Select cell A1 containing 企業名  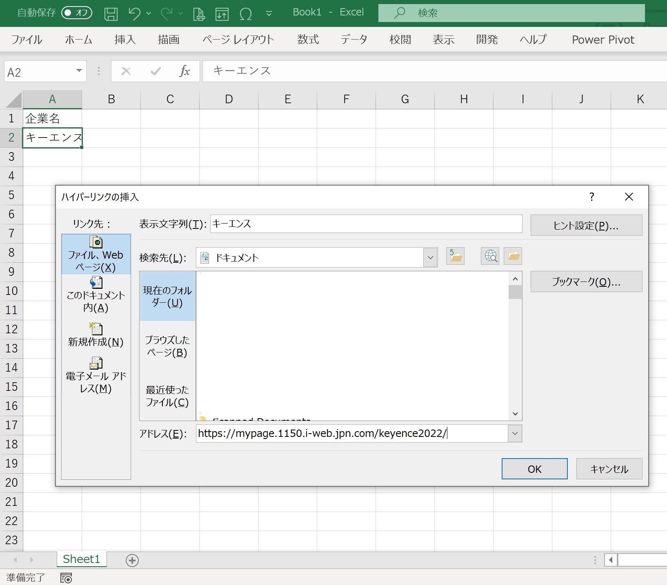click(52, 118)
